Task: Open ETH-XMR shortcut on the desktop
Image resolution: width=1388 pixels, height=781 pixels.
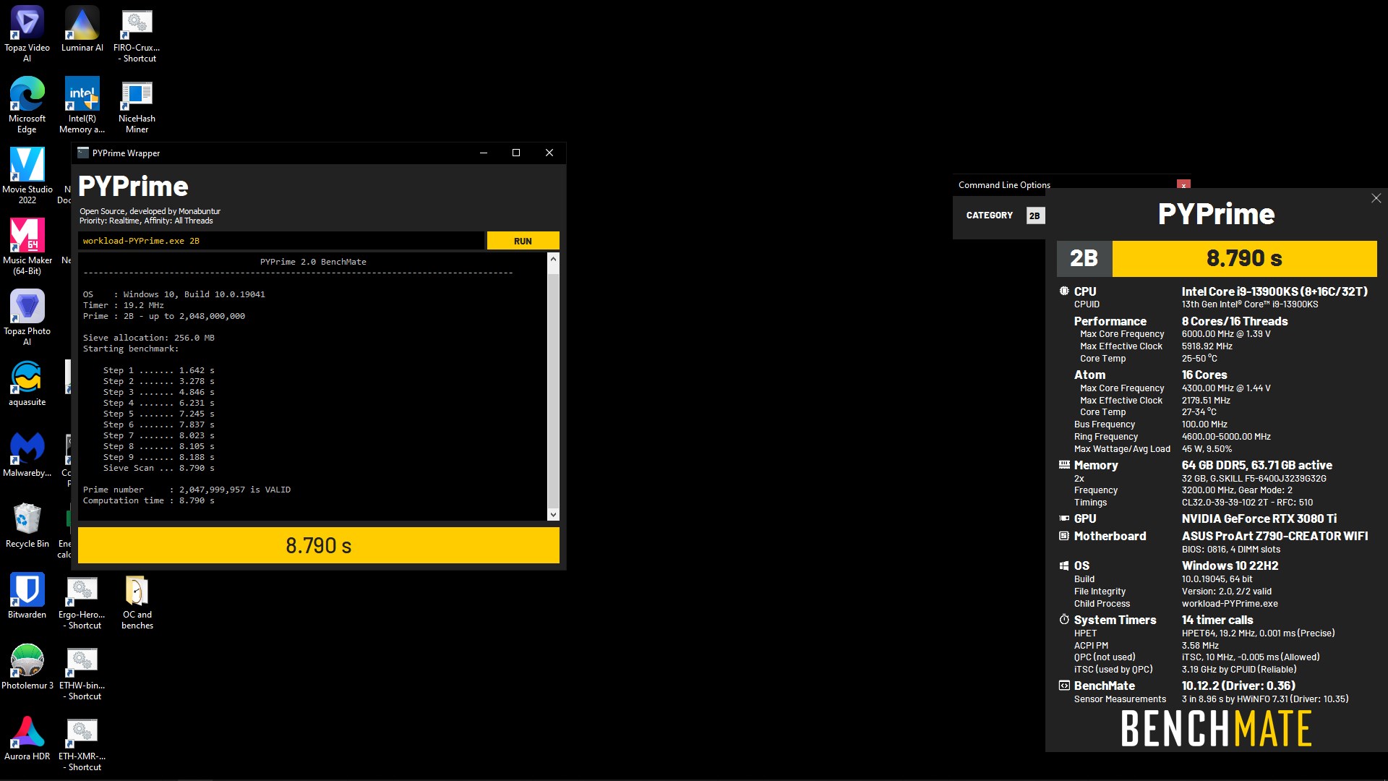Action: click(x=82, y=743)
